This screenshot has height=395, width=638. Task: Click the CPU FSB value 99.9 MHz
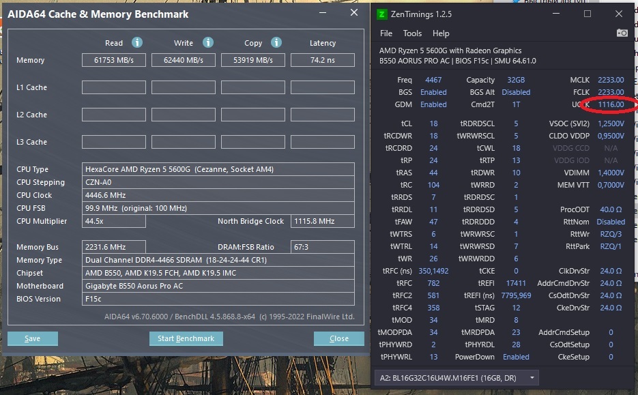(218, 208)
